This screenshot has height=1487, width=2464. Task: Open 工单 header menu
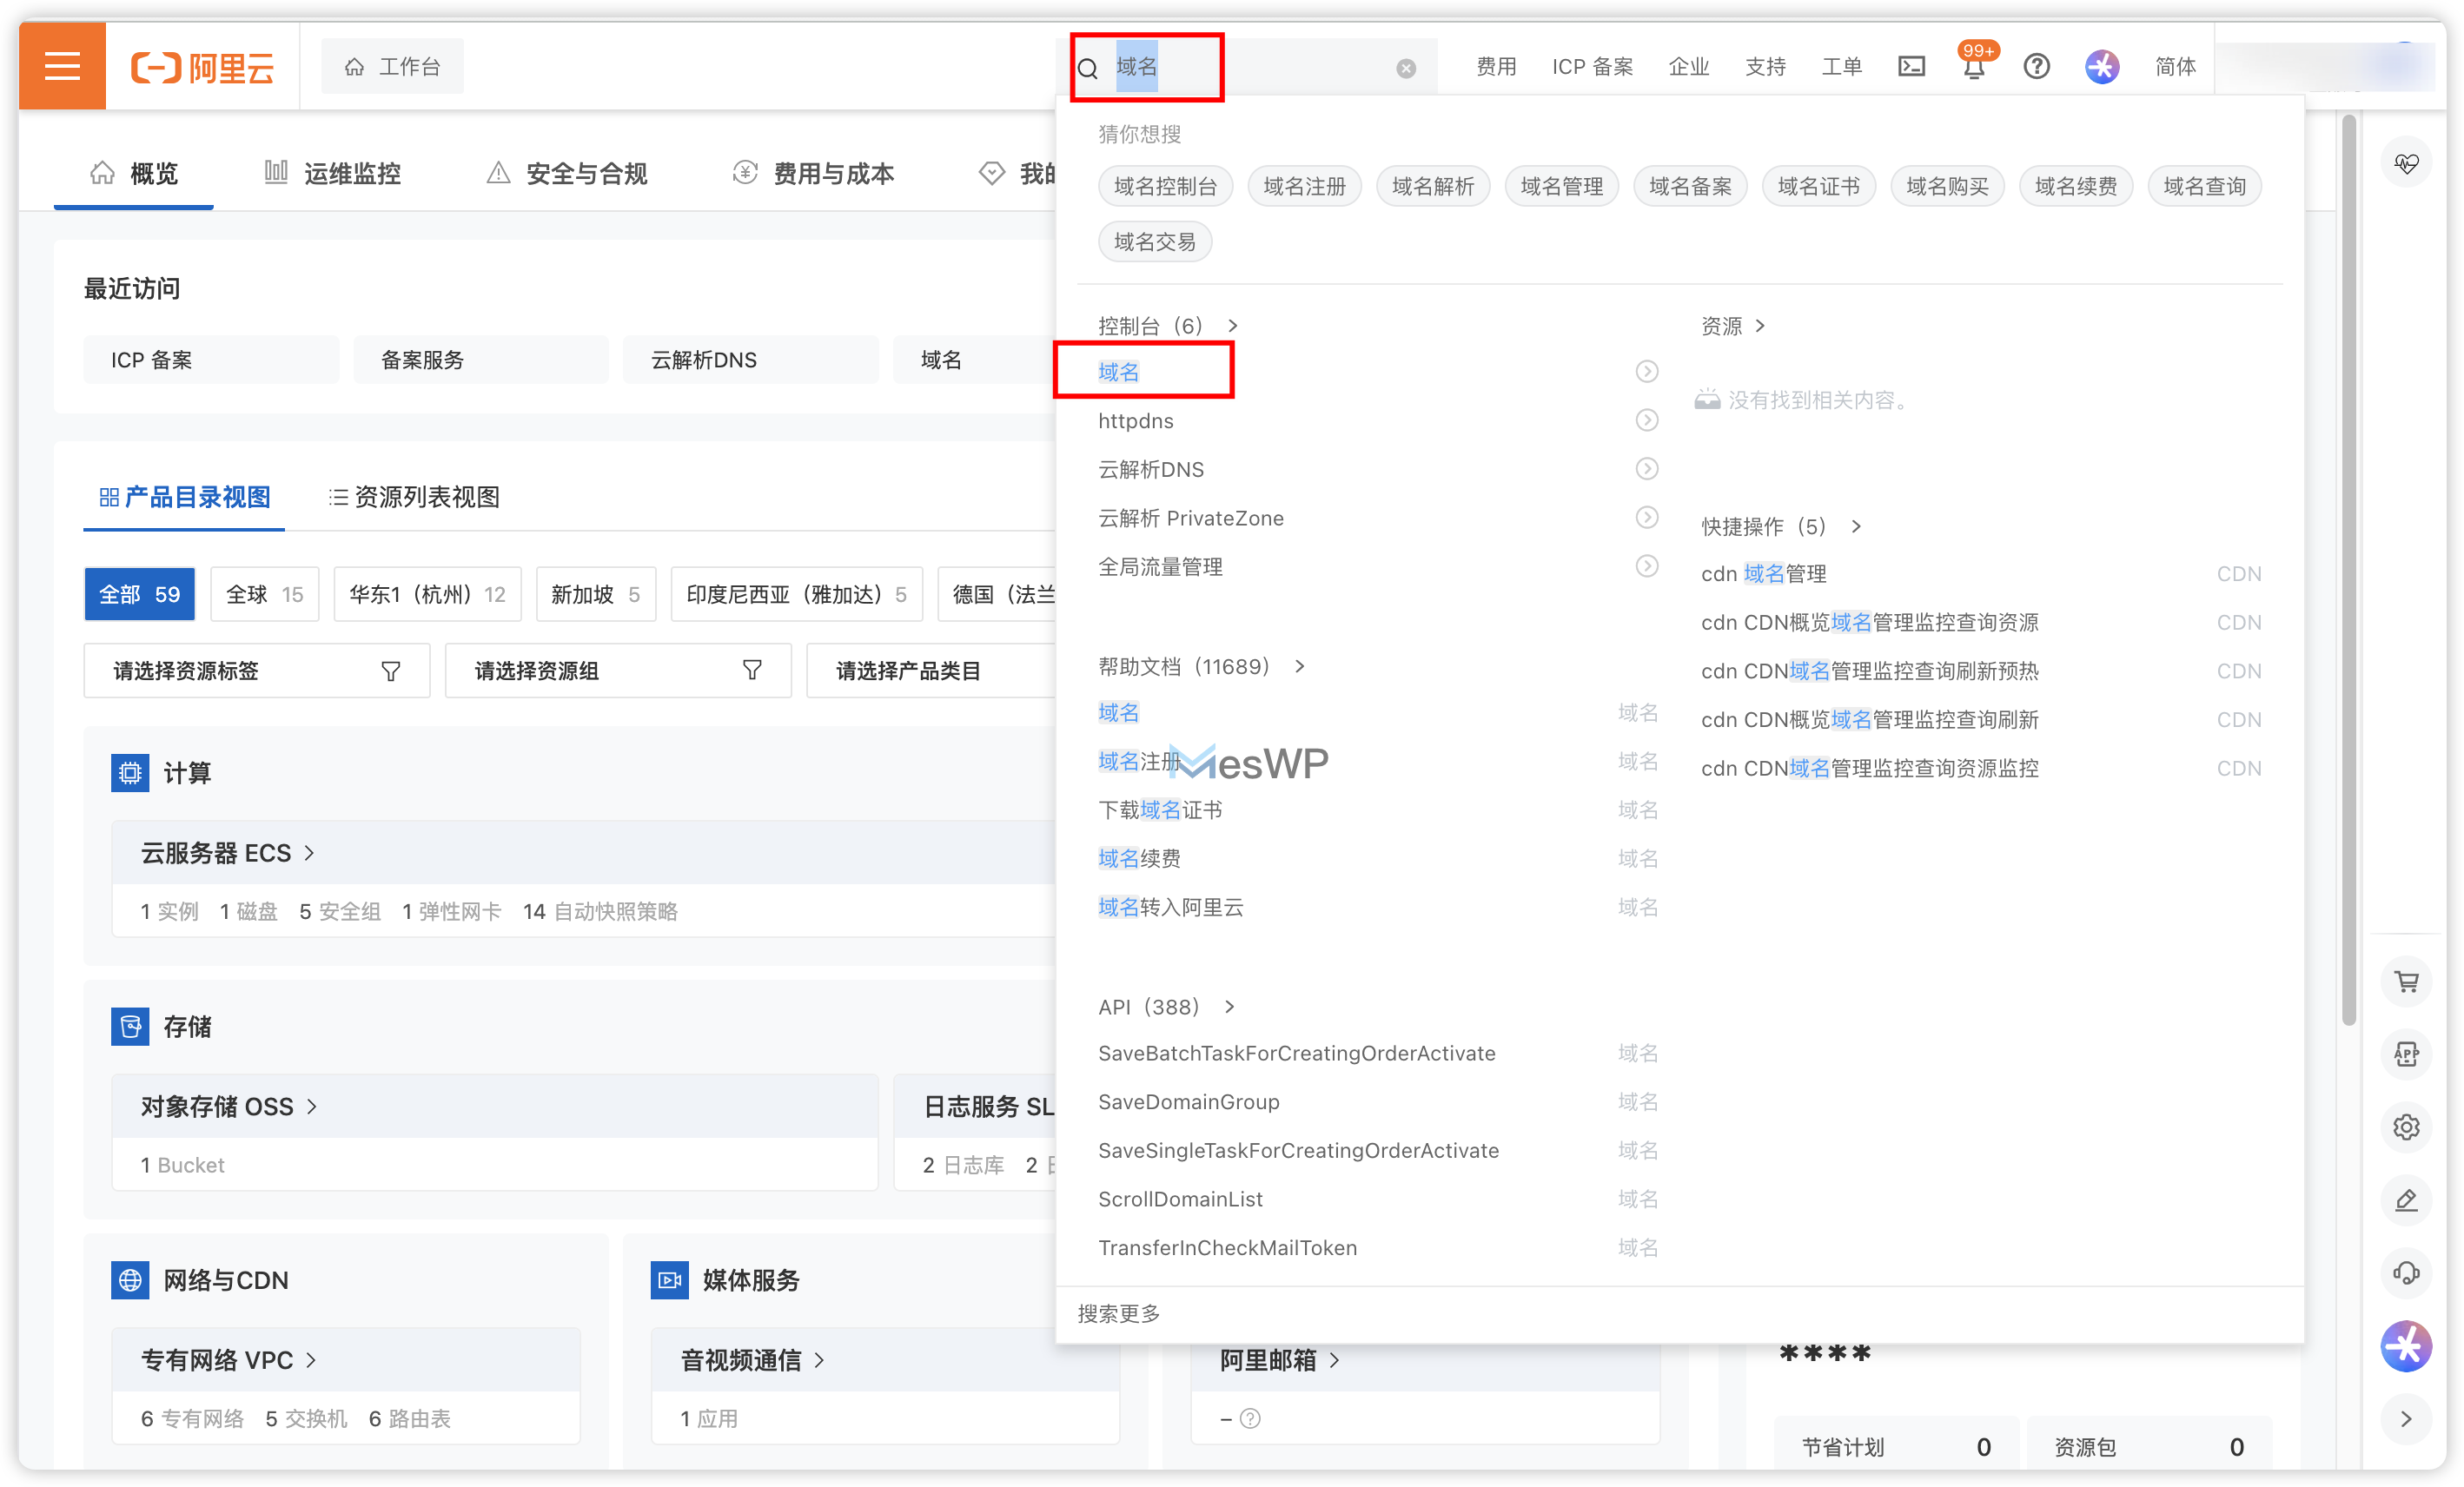1841,66
